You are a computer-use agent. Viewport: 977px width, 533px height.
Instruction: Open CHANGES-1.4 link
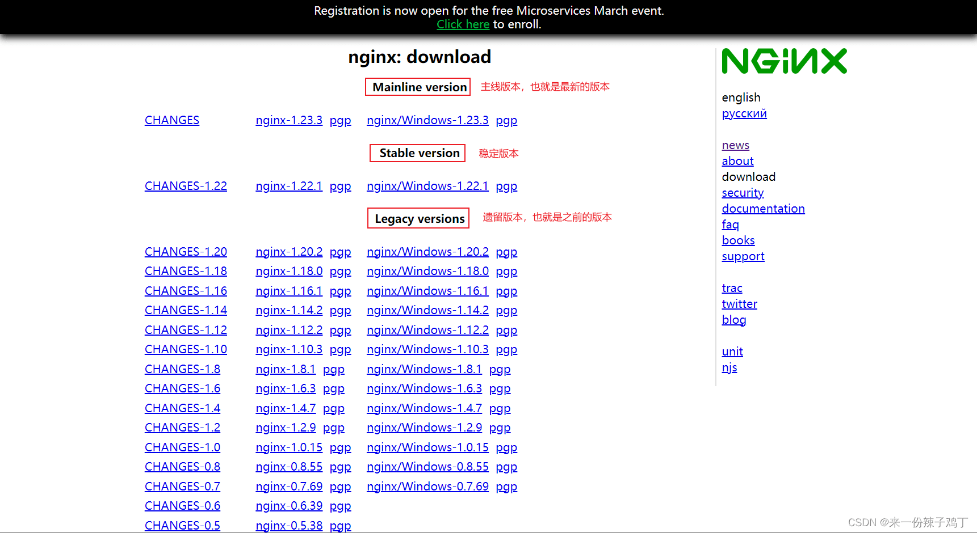point(182,408)
